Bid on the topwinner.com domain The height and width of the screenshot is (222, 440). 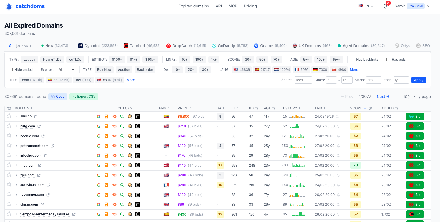[x=414, y=195]
